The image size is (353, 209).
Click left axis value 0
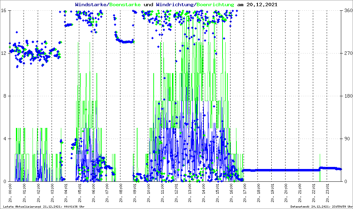pos(4,182)
